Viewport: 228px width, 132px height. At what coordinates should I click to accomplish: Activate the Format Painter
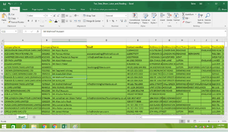click(16, 22)
